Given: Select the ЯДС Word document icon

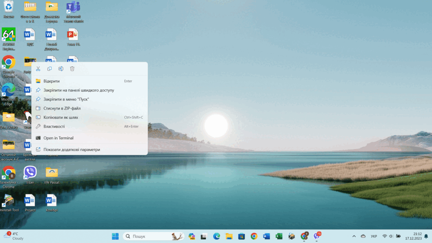Looking at the screenshot, I should tap(30, 37).
